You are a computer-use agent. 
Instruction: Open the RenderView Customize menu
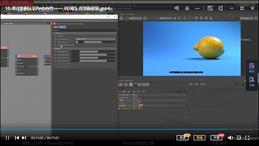coord(130,14)
